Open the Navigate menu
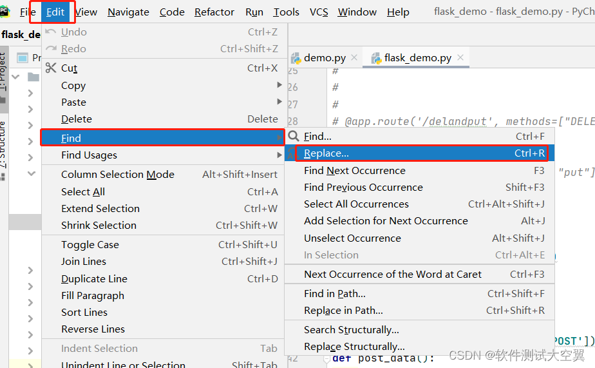This screenshot has height=368, width=595. (x=128, y=12)
